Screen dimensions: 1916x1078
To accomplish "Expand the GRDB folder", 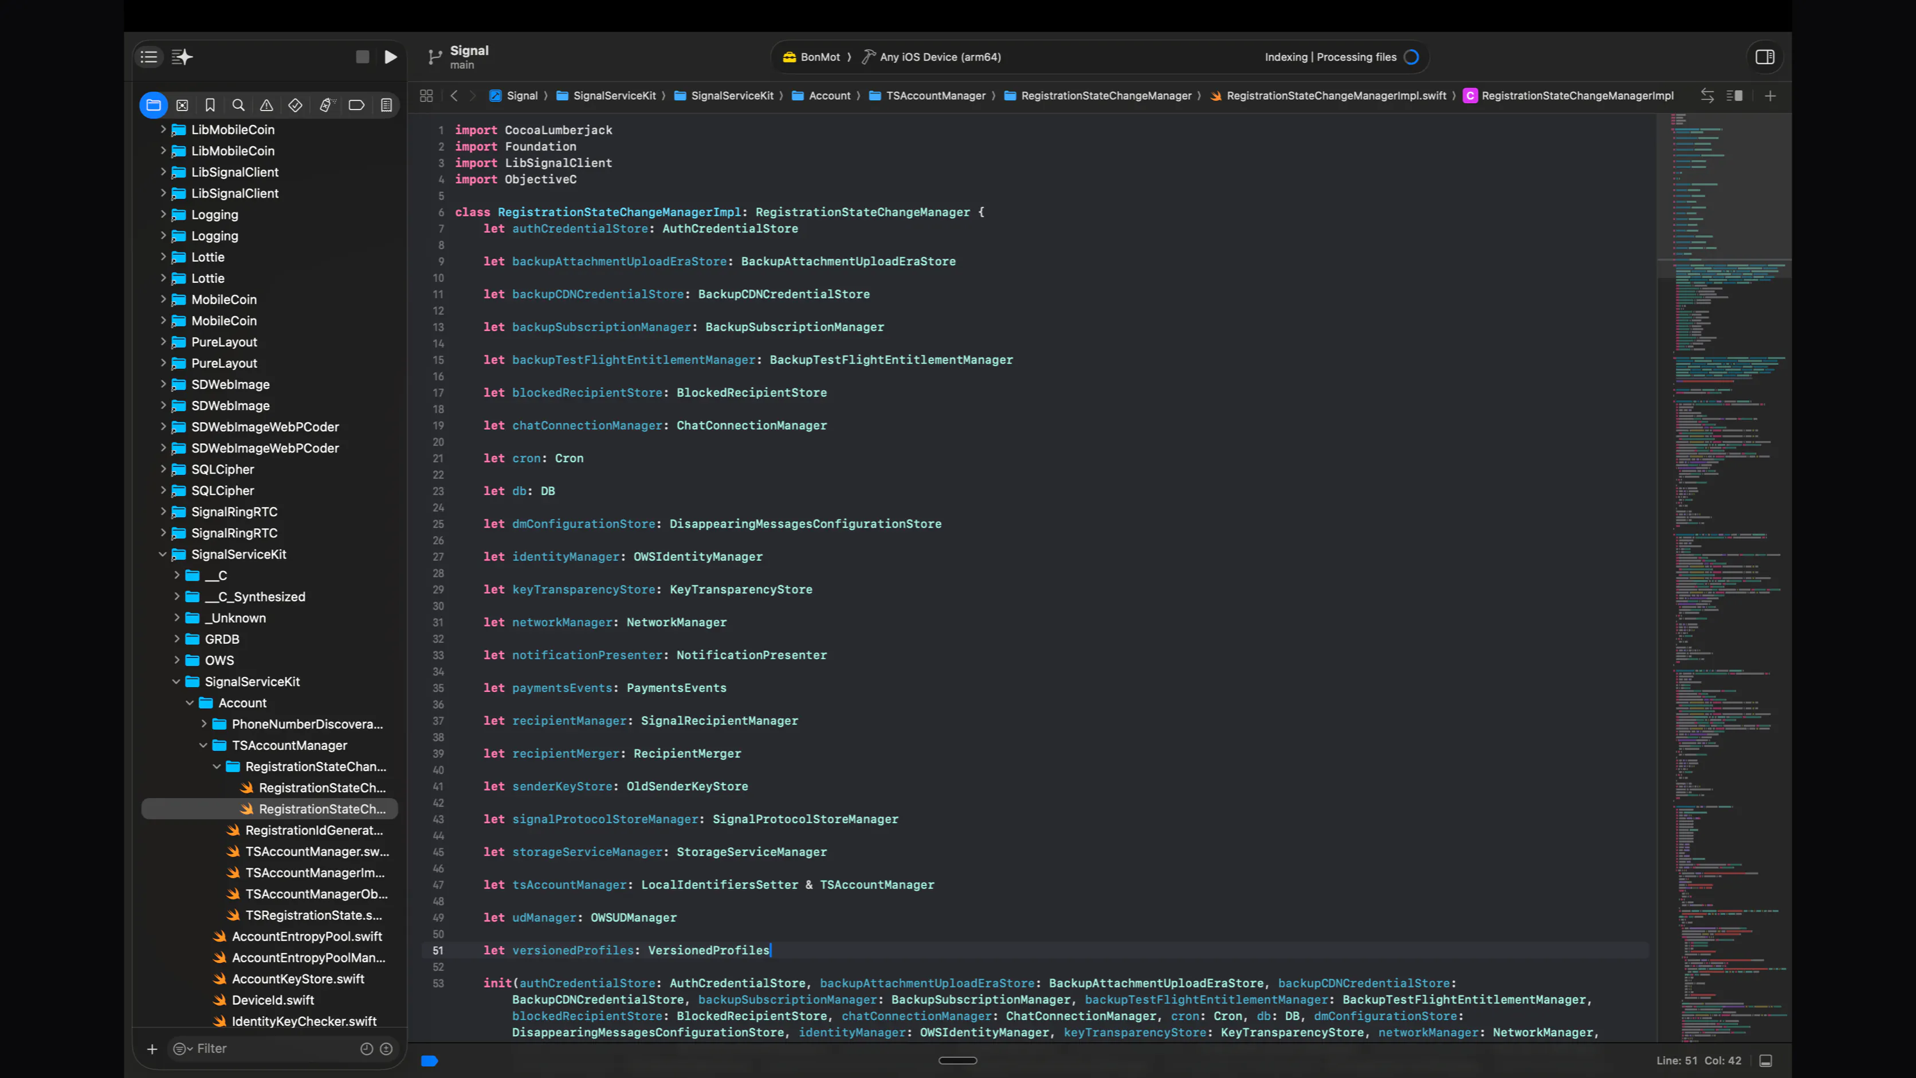I will (x=177, y=639).
